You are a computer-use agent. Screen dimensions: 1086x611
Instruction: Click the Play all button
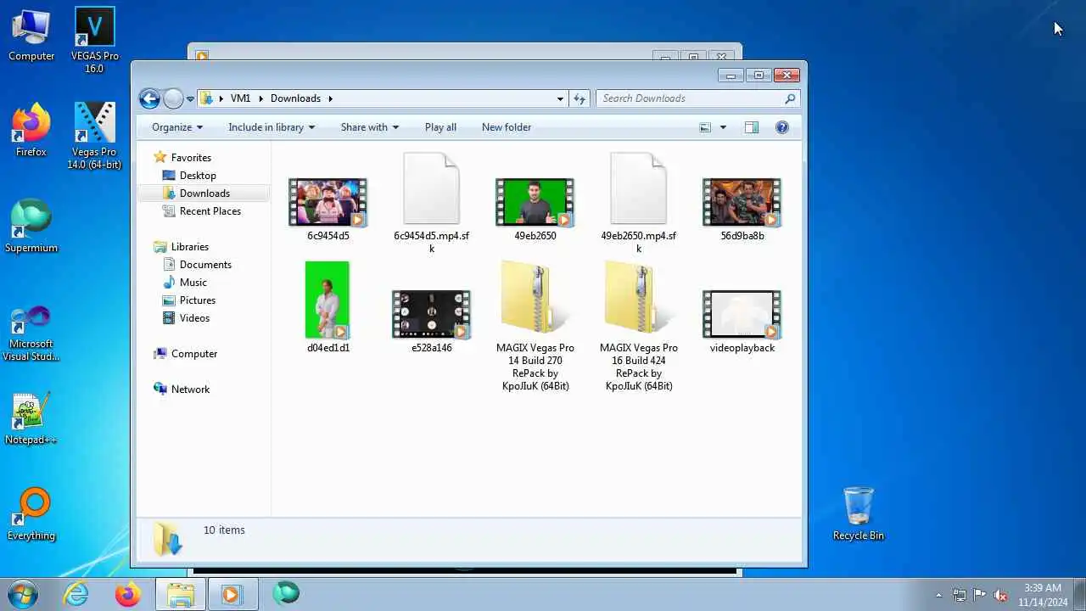tap(440, 127)
